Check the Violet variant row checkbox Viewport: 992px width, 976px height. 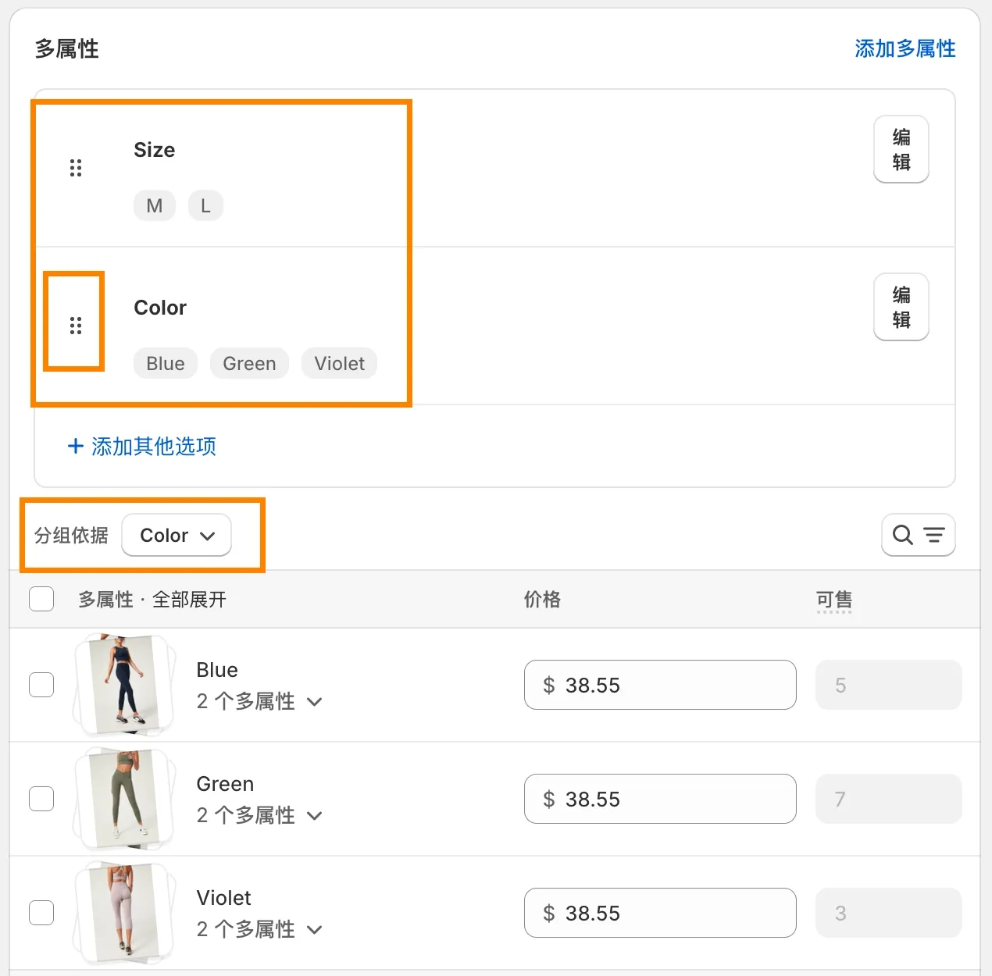[41, 913]
